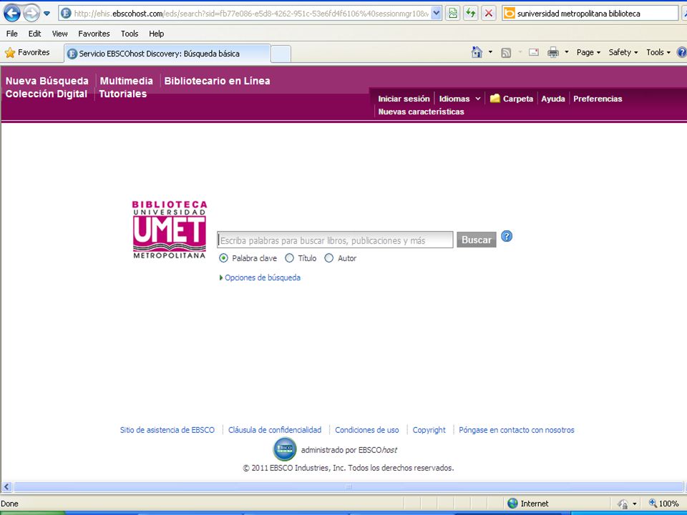Expand the address bar URL history dropdown
687x515 pixels.
[x=437, y=14]
